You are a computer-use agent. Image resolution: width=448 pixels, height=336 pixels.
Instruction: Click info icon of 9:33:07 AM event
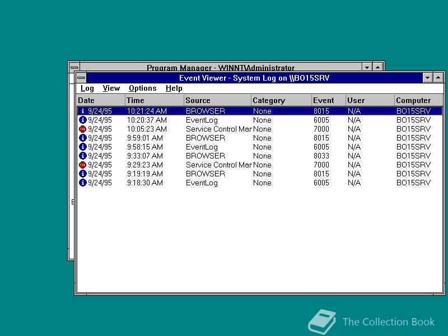82,156
